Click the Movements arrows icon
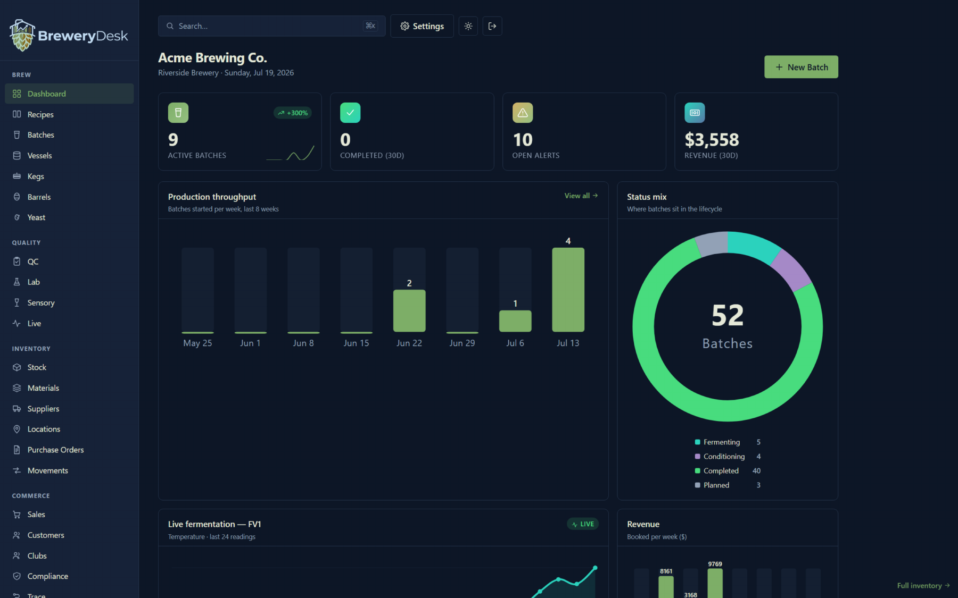This screenshot has width=958, height=598. click(x=17, y=470)
